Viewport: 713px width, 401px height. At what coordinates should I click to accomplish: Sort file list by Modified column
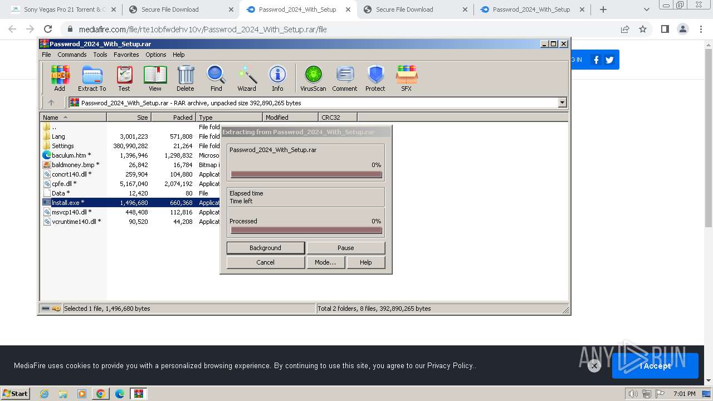pyautogui.click(x=290, y=118)
